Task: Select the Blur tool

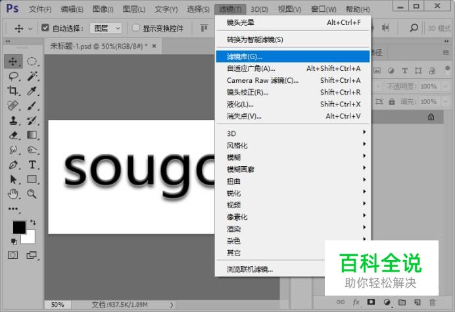Action: 13,150
